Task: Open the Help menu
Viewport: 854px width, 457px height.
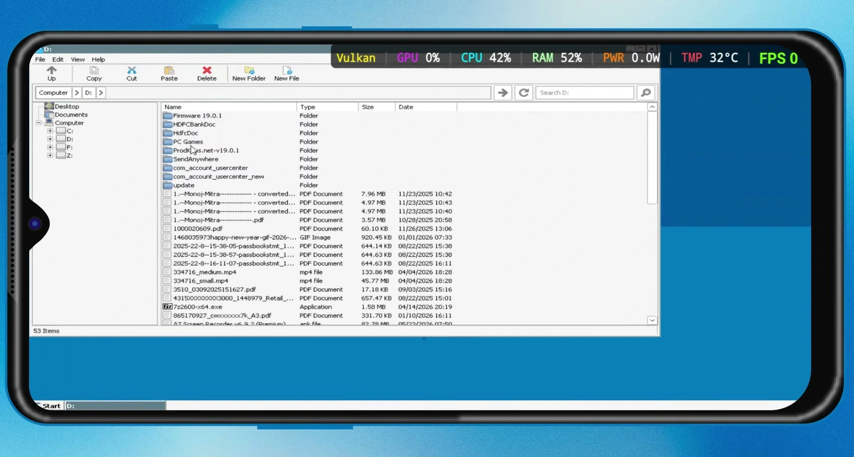Action: 98,59
